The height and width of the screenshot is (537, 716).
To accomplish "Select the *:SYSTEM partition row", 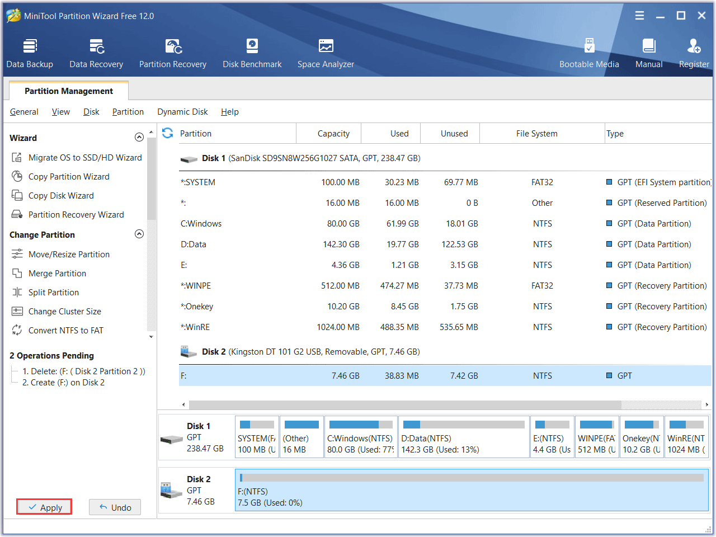I will (445, 182).
